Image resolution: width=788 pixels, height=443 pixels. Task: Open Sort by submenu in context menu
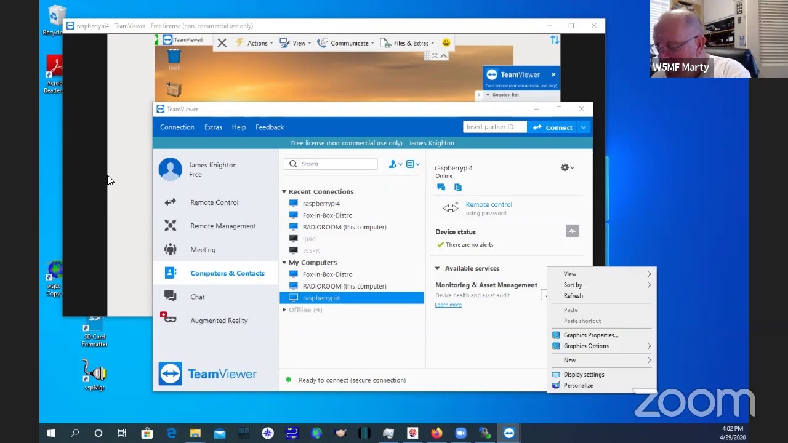tap(601, 285)
